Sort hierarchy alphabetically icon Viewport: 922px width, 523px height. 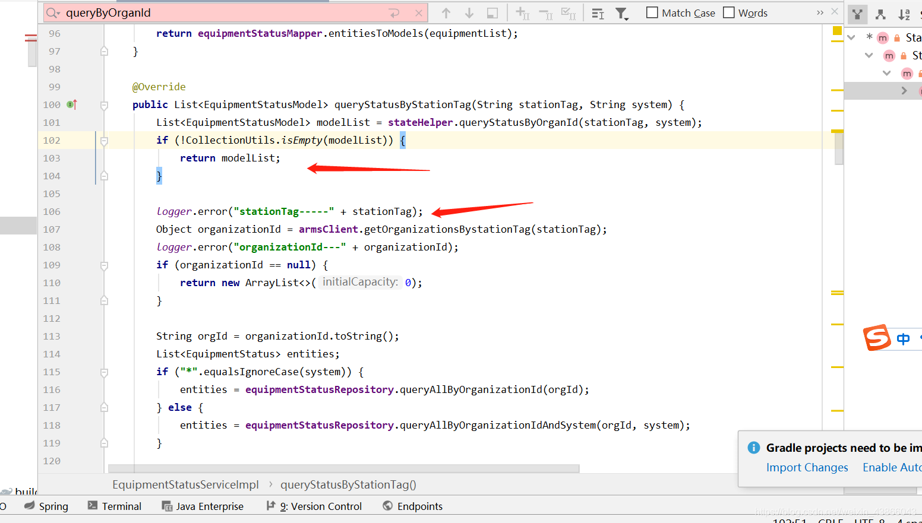(904, 14)
